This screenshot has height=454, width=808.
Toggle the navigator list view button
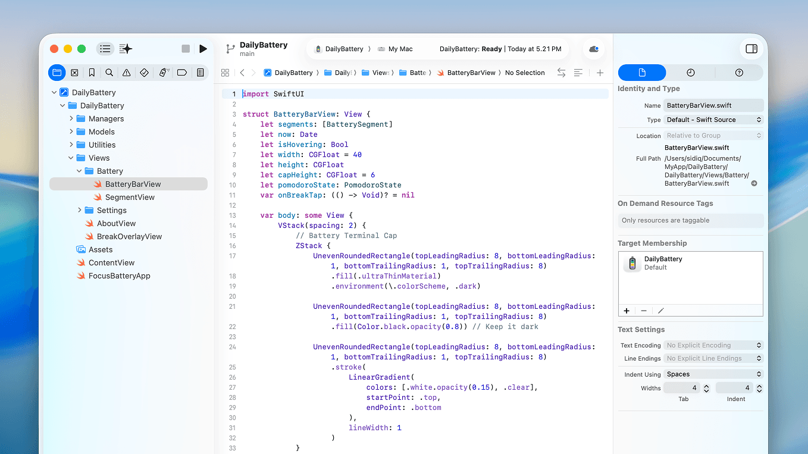(x=105, y=49)
